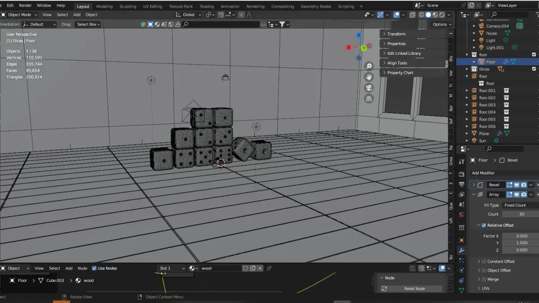Enable the Merge checkbox
Screen dimensions: 539x303
coord(484,279)
